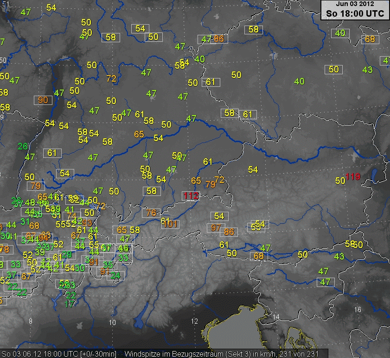Screen dimensions: 390x358
Task: Click the green 17 value at bottom
Action: pos(70,304)
